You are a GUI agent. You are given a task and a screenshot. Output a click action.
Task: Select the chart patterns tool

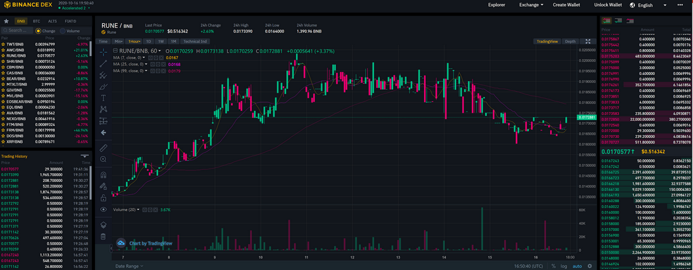103,109
